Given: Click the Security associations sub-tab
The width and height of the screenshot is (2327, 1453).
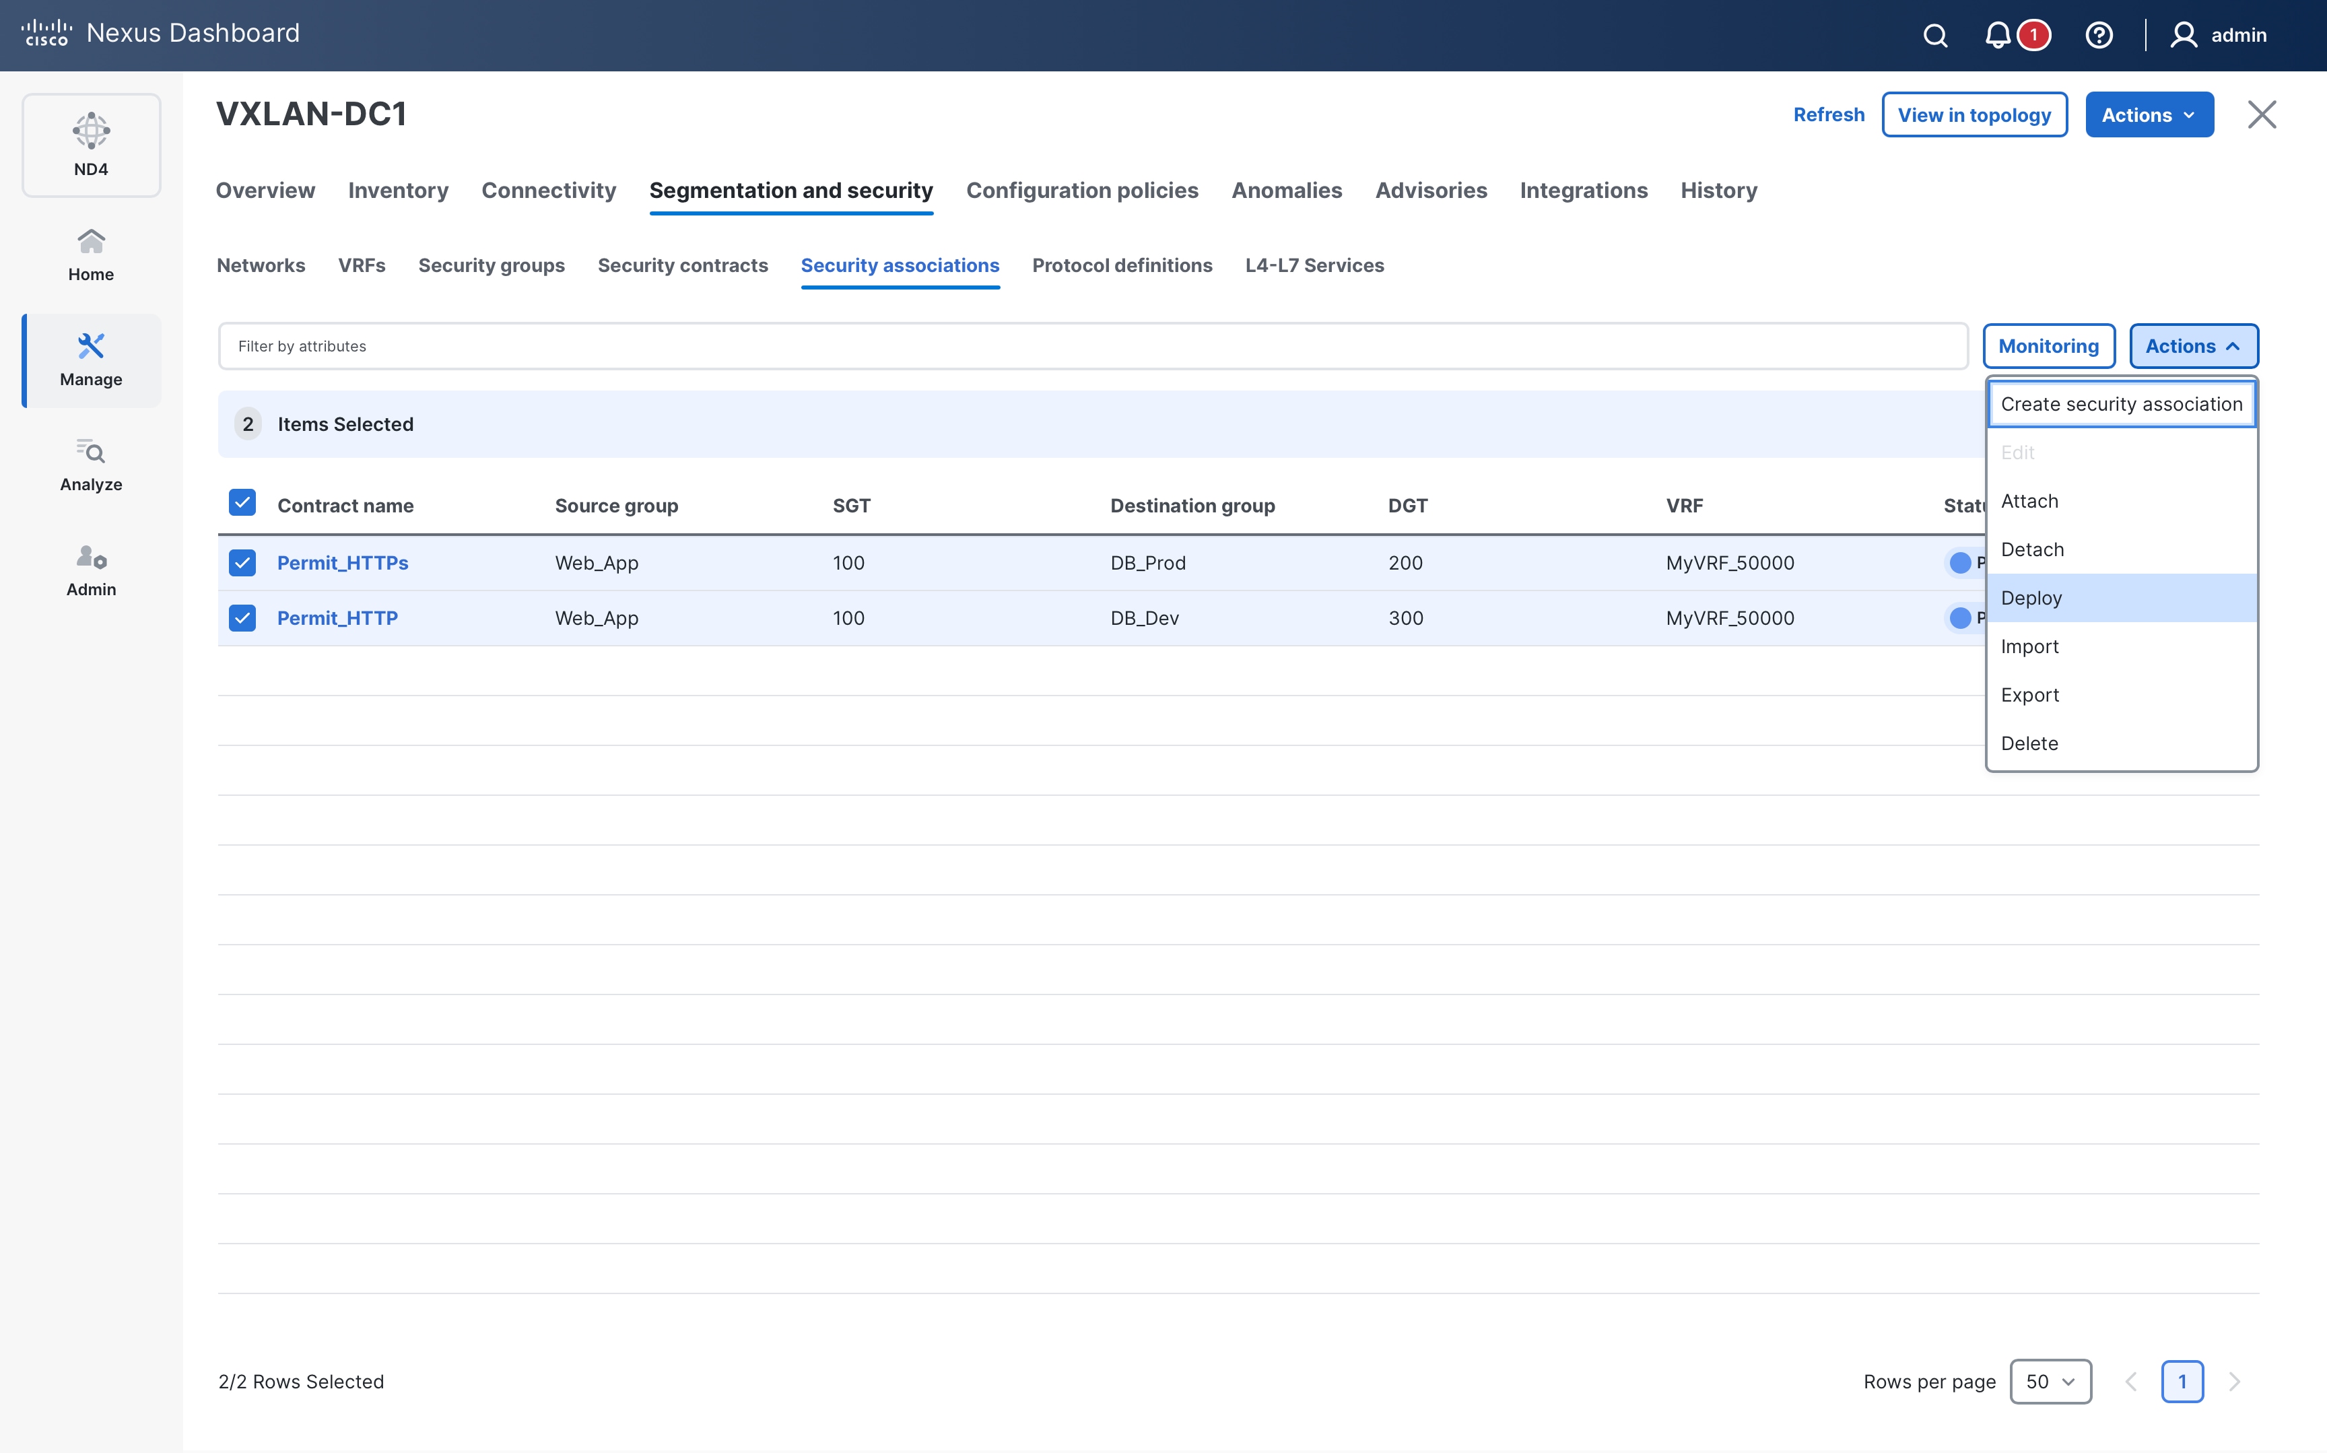Looking at the screenshot, I should (x=900, y=265).
